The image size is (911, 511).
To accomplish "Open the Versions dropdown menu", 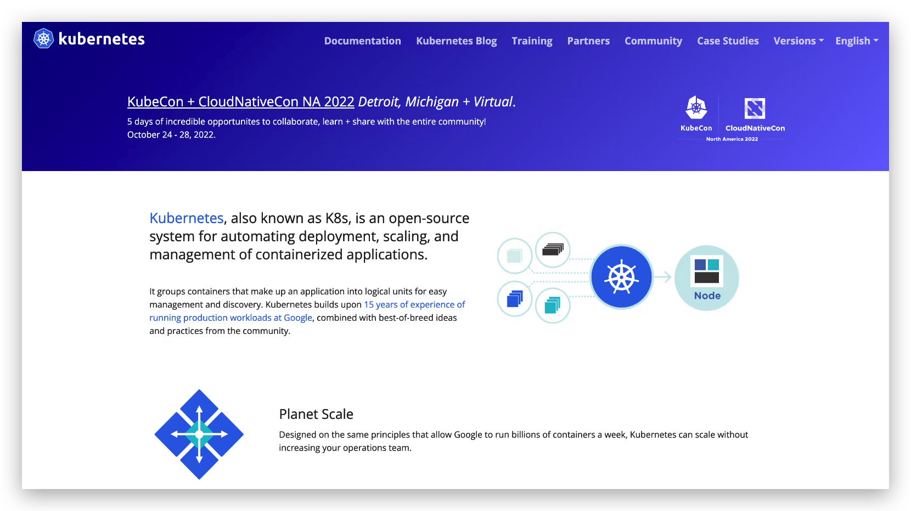I will click(x=798, y=41).
